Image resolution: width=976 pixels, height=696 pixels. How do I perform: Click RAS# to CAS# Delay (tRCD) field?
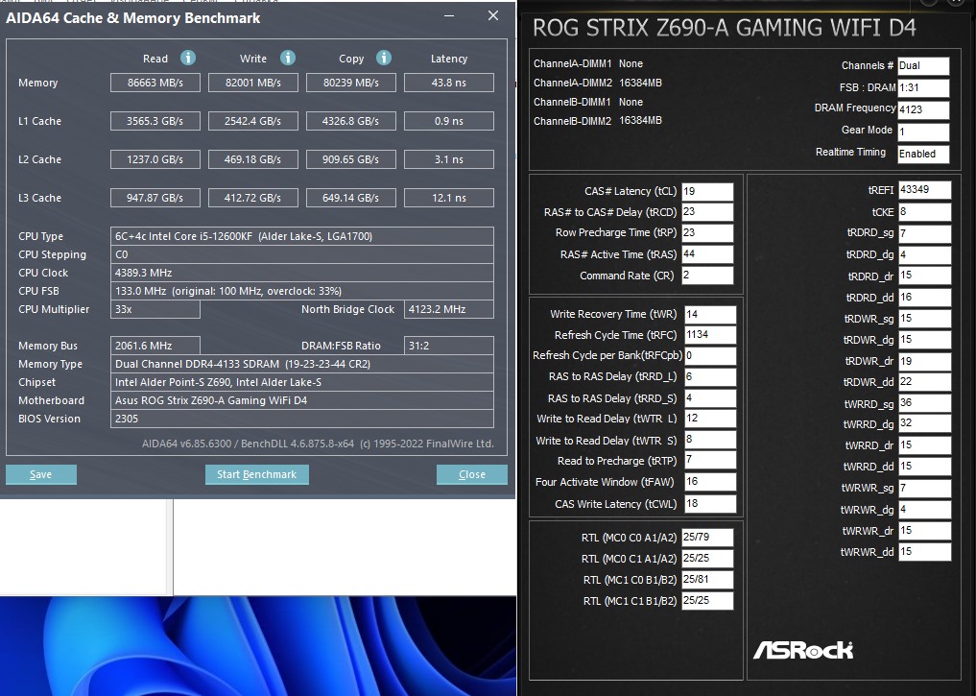(707, 211)
